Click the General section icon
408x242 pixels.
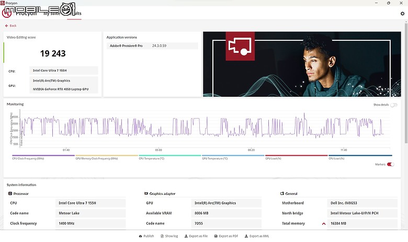point(282,193)
